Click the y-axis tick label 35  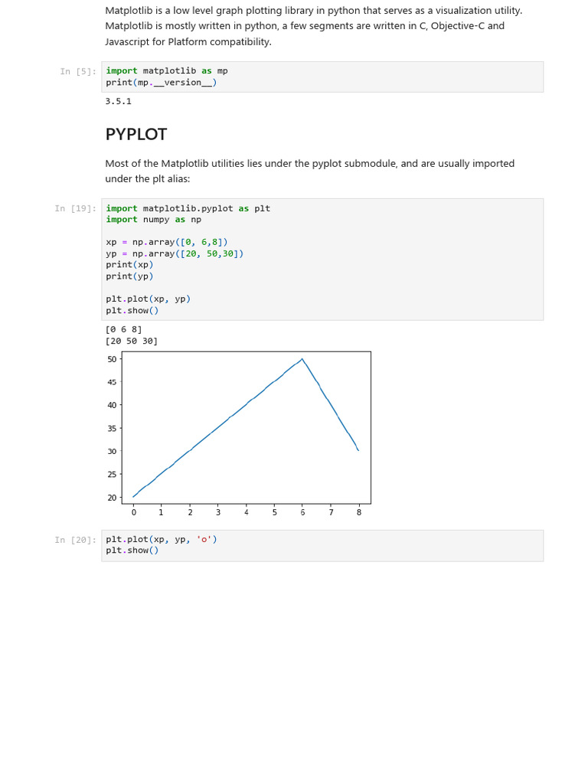pyautogui.click(x=112, y=429)
